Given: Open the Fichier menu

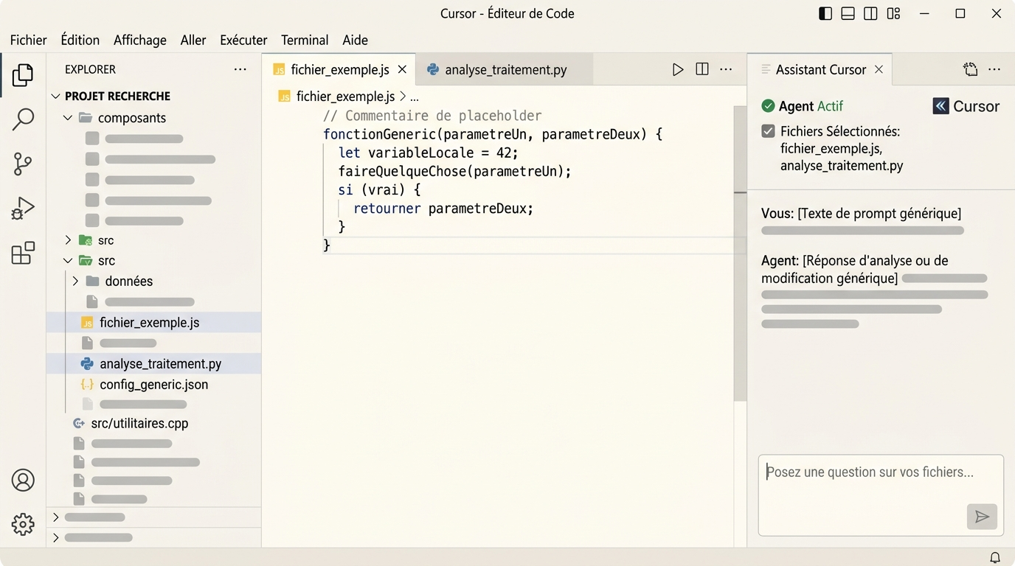Looking at the screenshot, I should click(29, 40).
